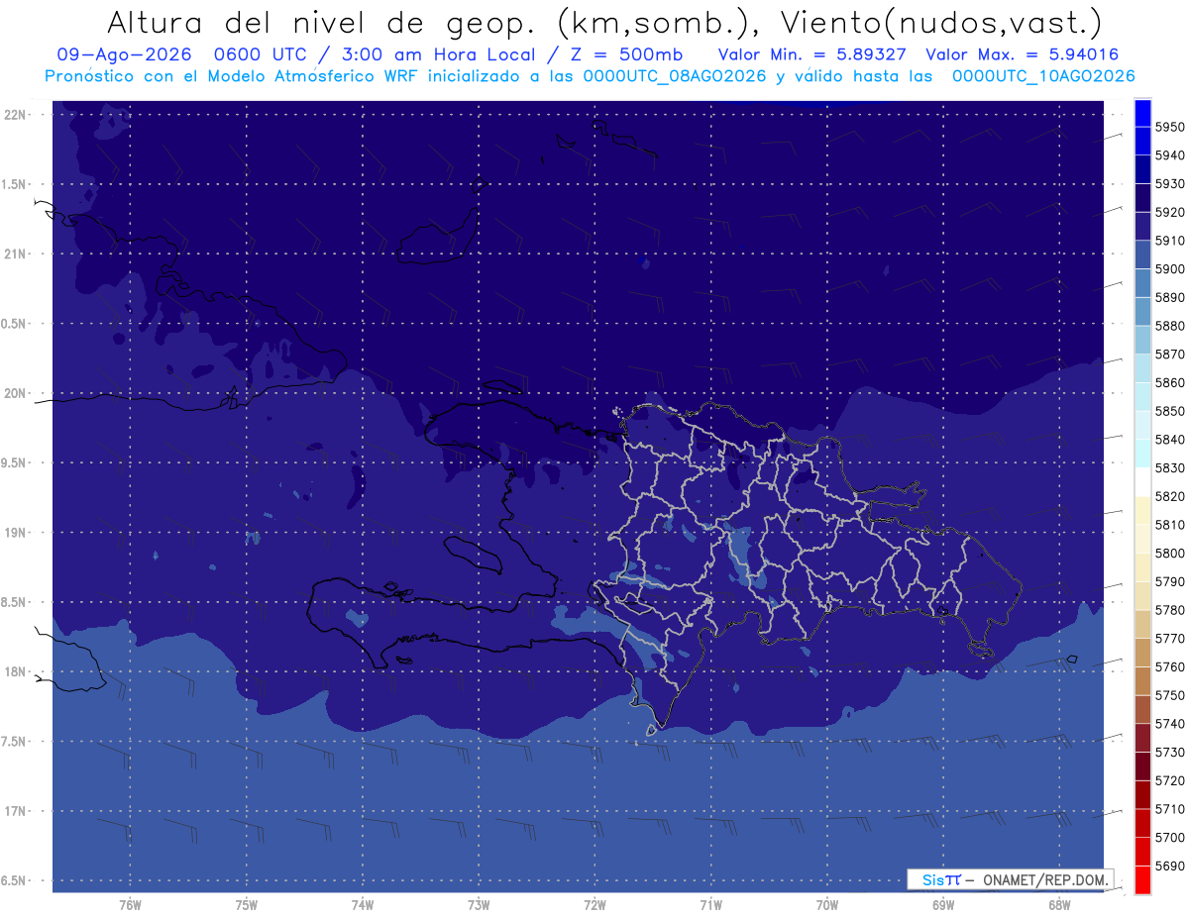The image size is (1189, 918).
Task: Click the '5820' legend value
Action: click(1170, 496)
